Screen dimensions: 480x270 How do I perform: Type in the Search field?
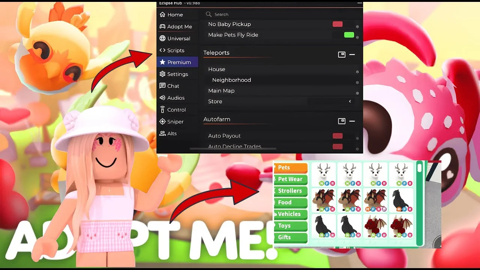[x=262, y=14]
